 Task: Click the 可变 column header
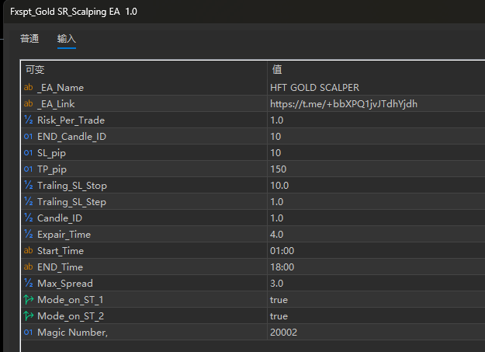[x=36, y=69]
